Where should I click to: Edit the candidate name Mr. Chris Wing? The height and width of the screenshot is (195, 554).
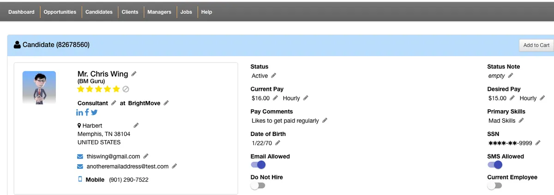pos(134,74)
